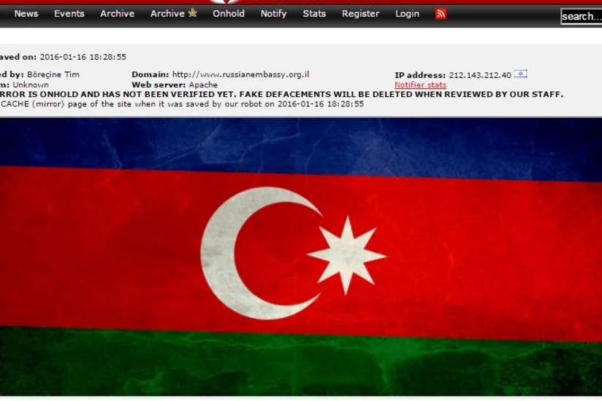This screenshot has width=602, height=401.
Task: Select the IP address 212.143.212.40
Action: tap(480, 75)
